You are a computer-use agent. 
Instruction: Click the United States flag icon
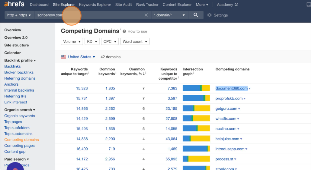63,57
